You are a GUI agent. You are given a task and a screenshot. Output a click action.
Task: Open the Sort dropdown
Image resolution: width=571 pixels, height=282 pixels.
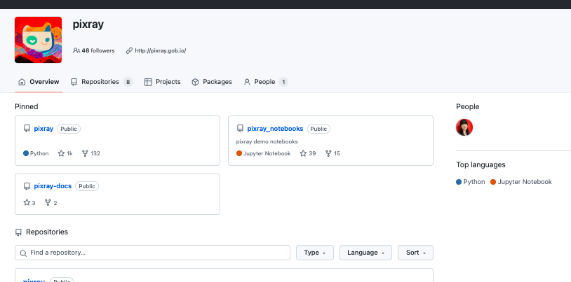415,253
